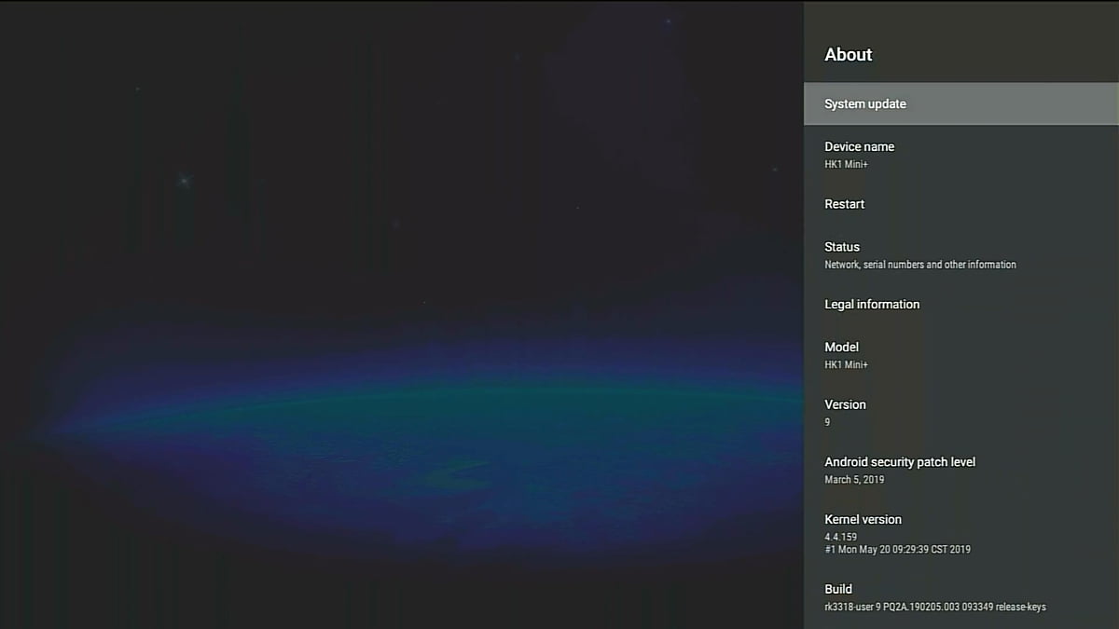Open Status network and serial info

click(x=961, y=255)
